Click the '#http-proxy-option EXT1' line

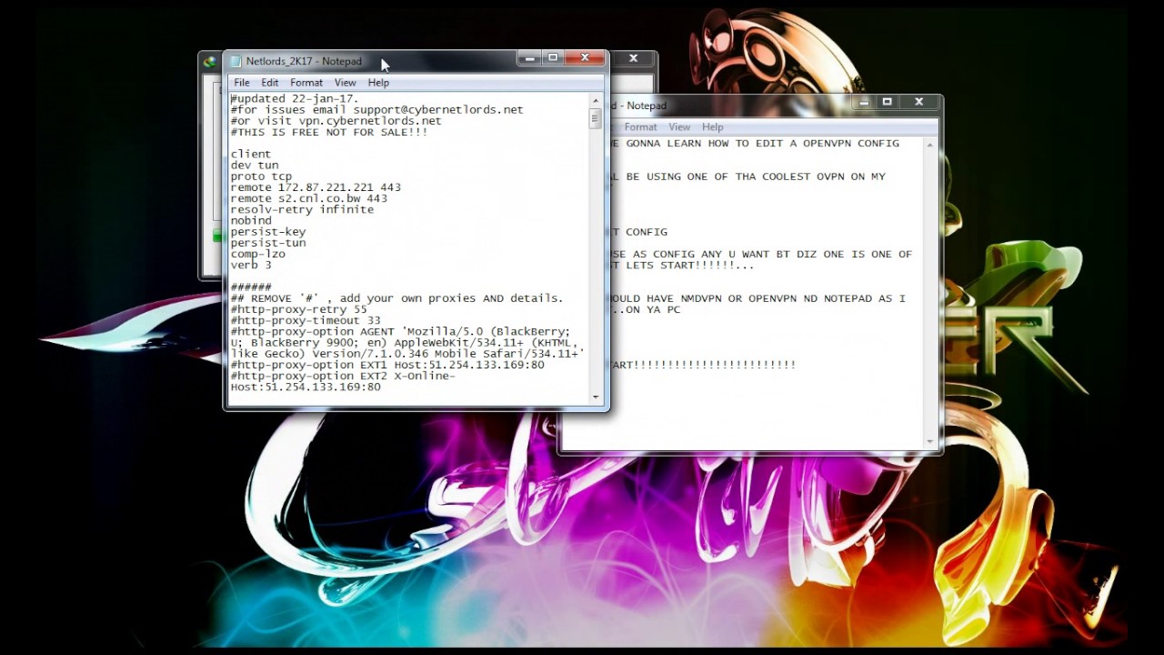tap(387, 365)
